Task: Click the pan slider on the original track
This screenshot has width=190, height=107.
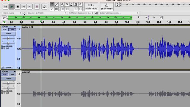Action: pyautogui.click(x=8, y=88)
